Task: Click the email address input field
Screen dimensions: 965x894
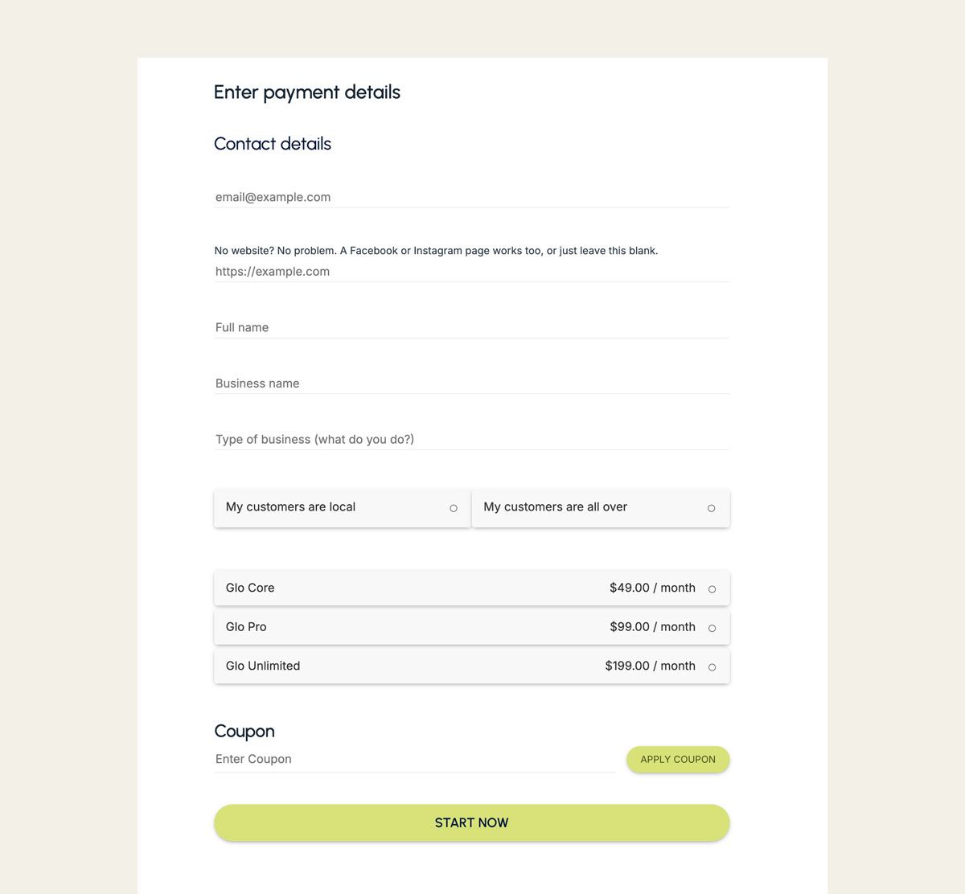Action: point(471,197)
